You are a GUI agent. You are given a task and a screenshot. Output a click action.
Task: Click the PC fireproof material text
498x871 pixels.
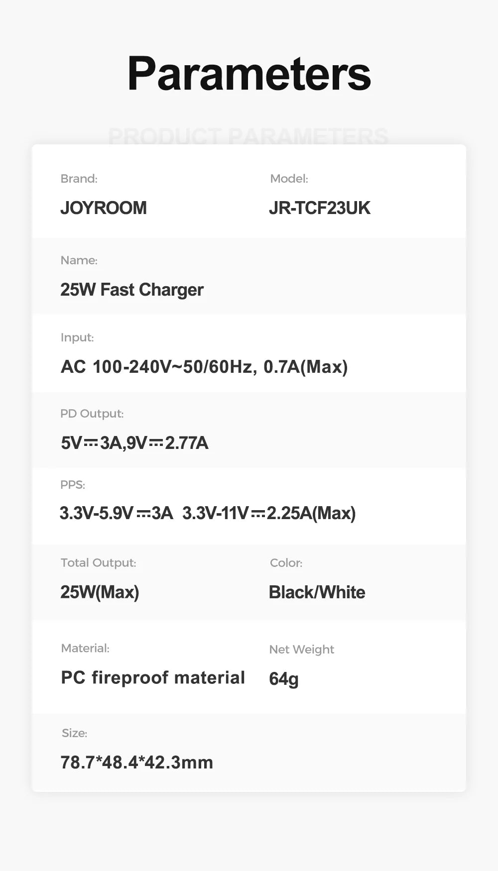click(153, 677)
